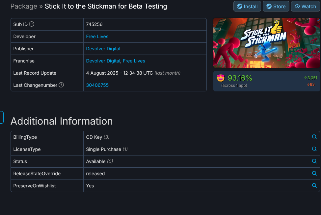321x215 pixels.
Task: Click the search icon in LicenseType row
Action: 314,149
